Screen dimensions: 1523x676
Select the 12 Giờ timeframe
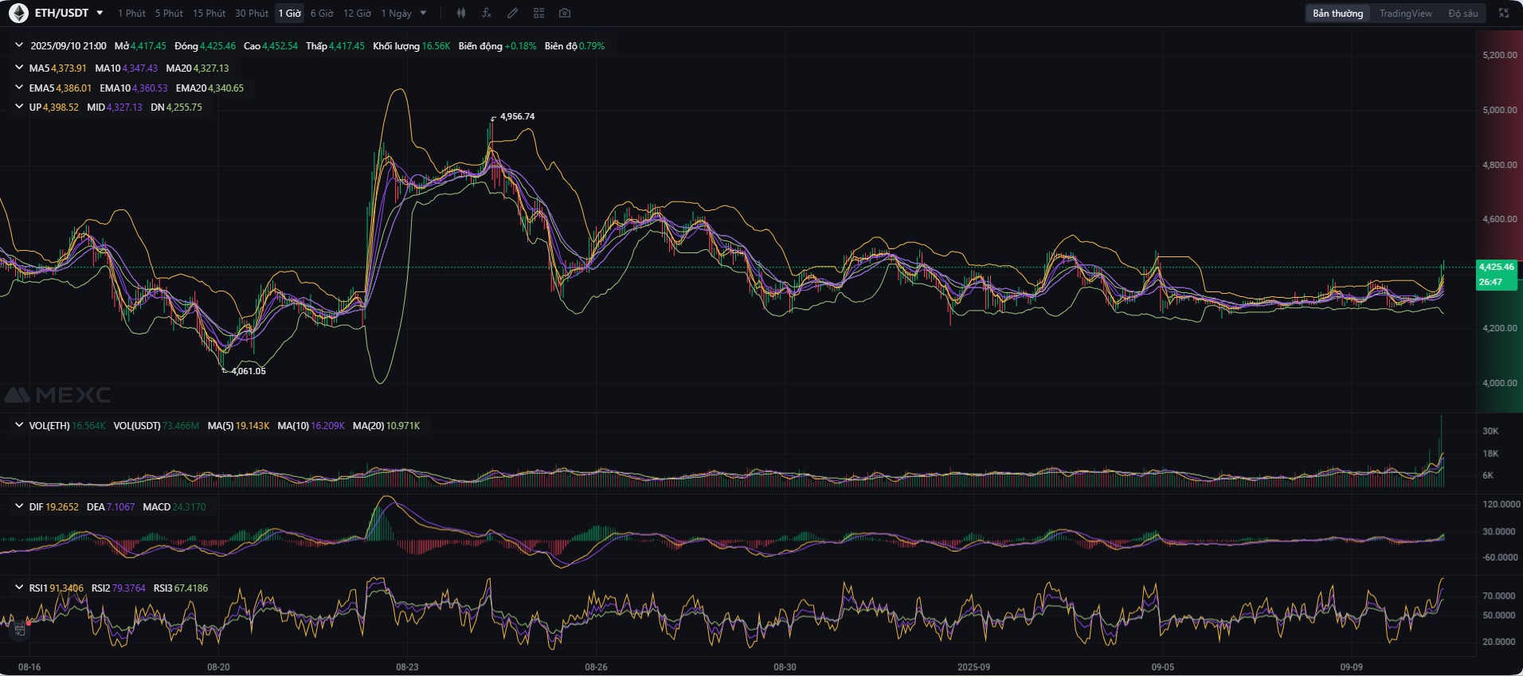[x=357, y=14]
